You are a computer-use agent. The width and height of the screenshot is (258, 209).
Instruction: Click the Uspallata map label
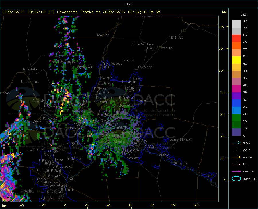(x=30, y=69)
